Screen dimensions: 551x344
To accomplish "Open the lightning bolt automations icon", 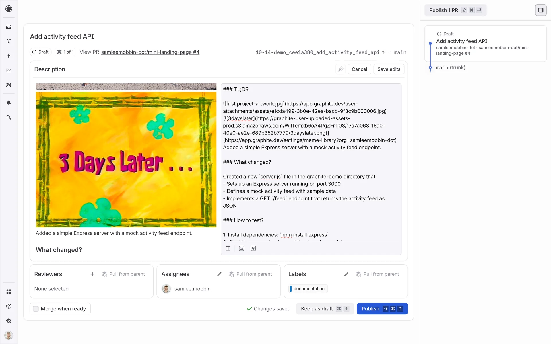I will pos(9,56).
